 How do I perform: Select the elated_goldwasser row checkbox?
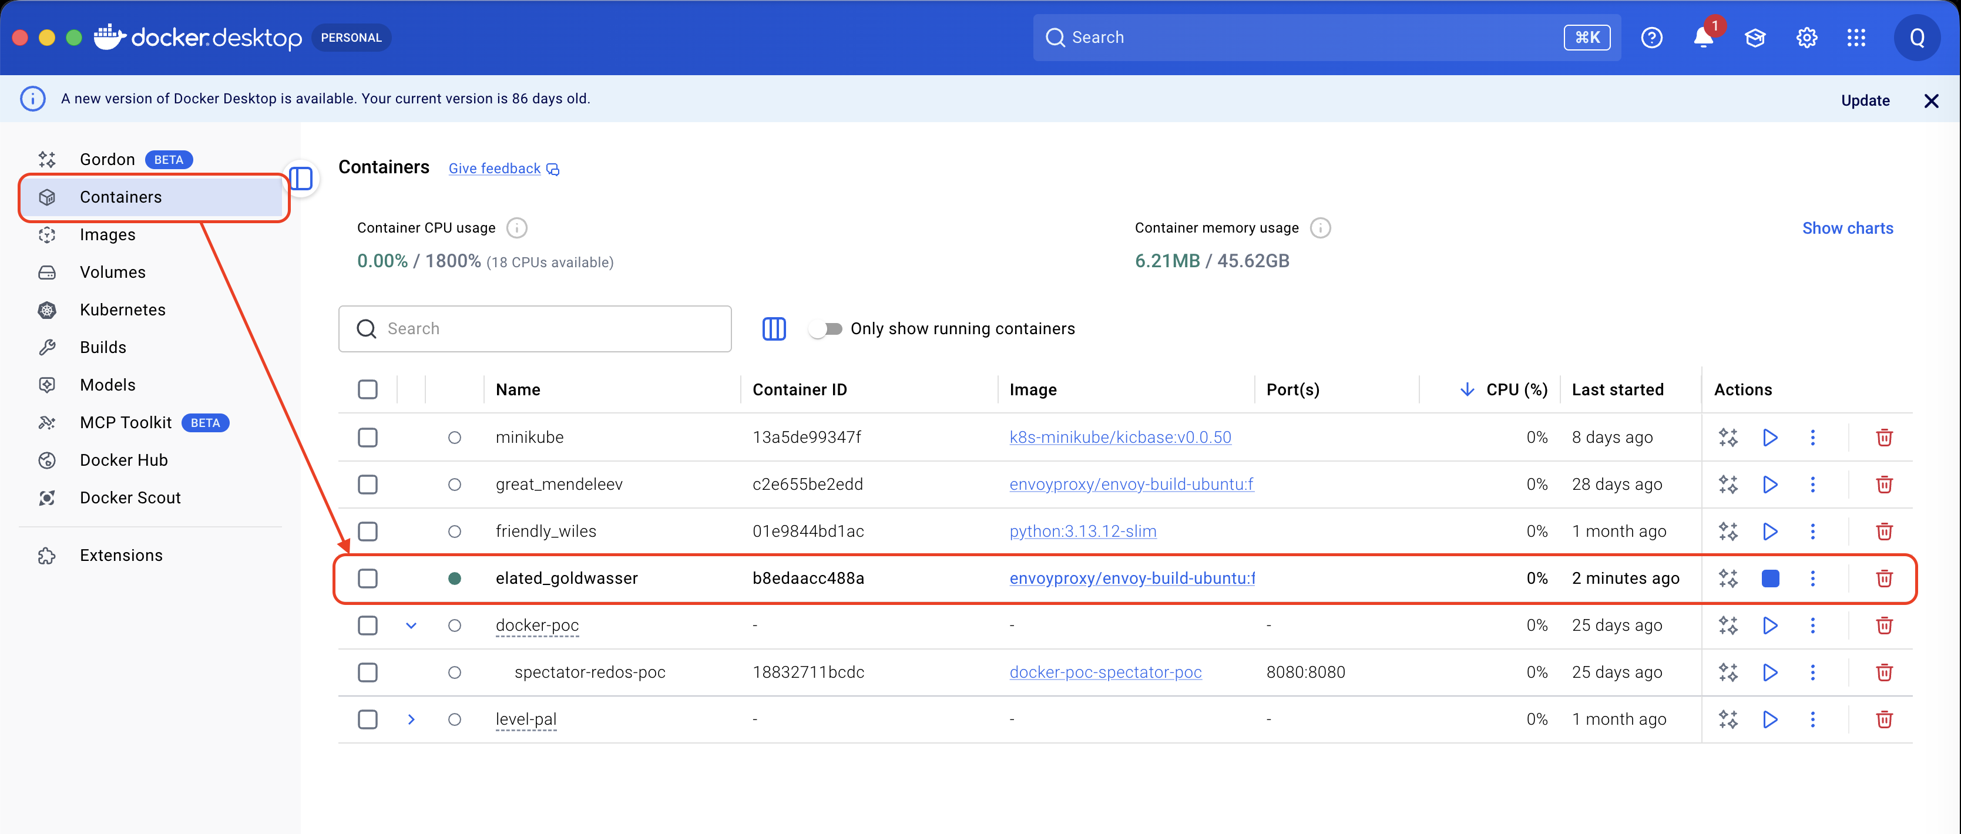[368, 579]
